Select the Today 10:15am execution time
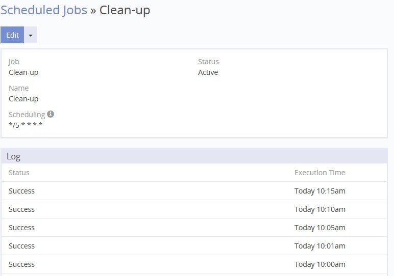 point(319,191)
